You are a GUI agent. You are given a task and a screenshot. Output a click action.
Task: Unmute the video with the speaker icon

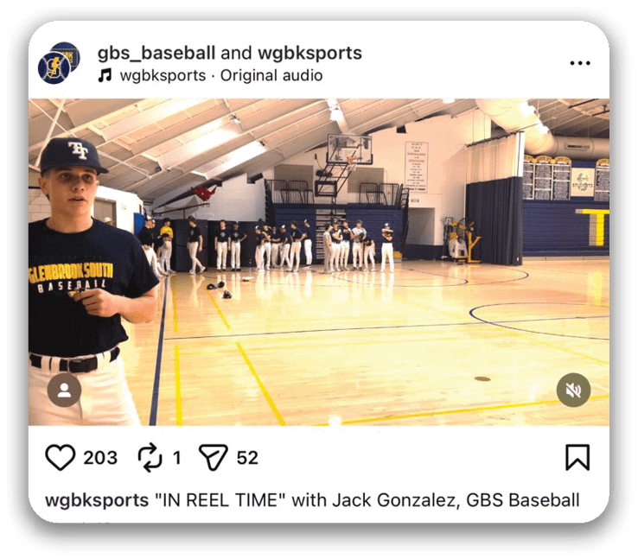tap(573, 390)
